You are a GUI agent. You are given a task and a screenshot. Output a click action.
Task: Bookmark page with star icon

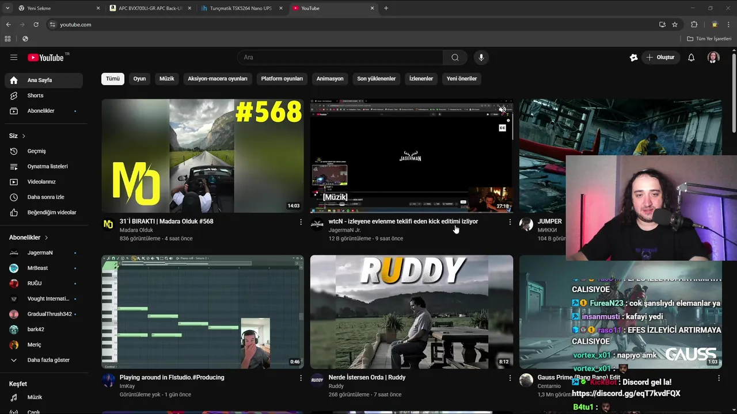675,25
